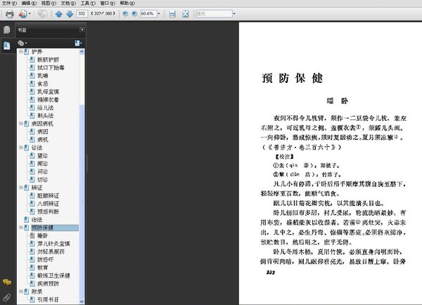Image resolution: width=422 pixels, height=305 pixels.
Task: Select the 浴儿法 bookmark
Action: pyautogui.click(x=45, y=108)
